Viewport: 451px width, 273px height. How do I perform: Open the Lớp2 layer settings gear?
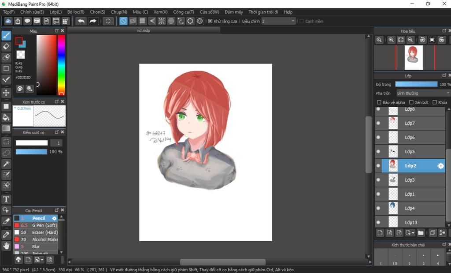coord(440,166)
